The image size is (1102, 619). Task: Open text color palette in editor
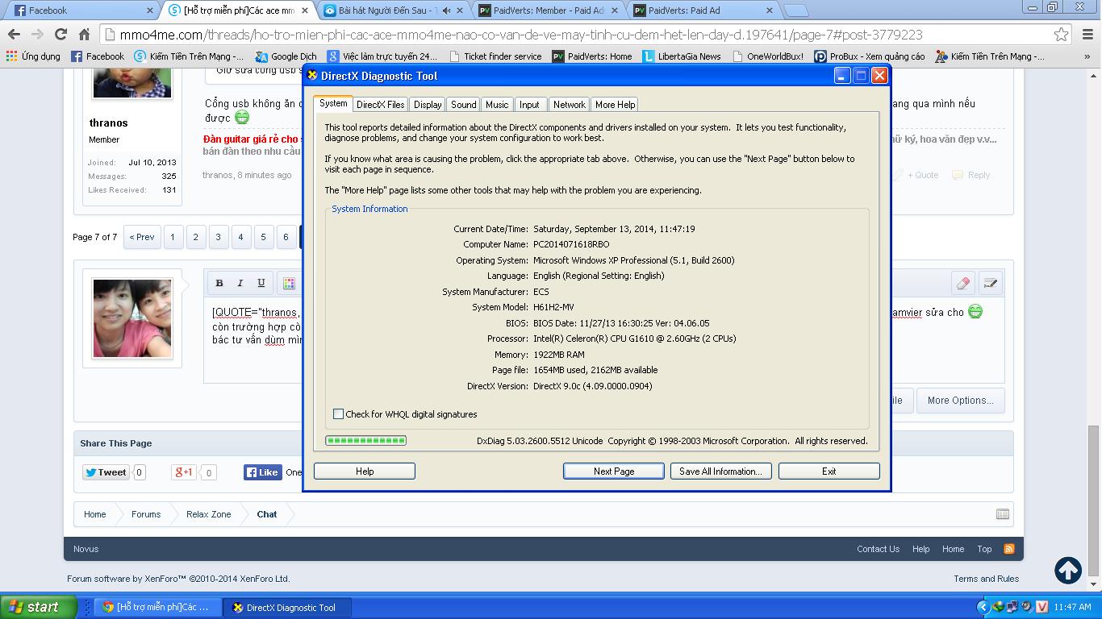[x=289, y=283]
